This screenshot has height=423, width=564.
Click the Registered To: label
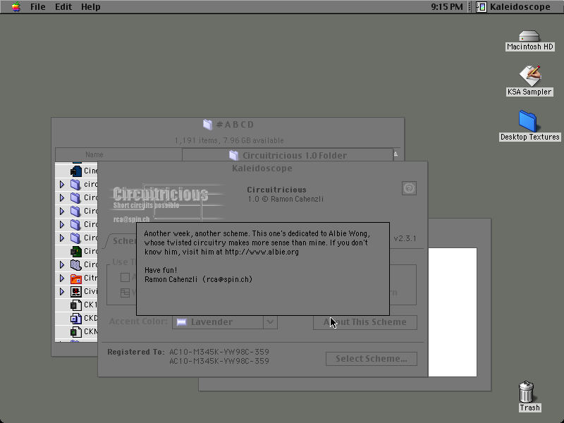coord(136,352)
